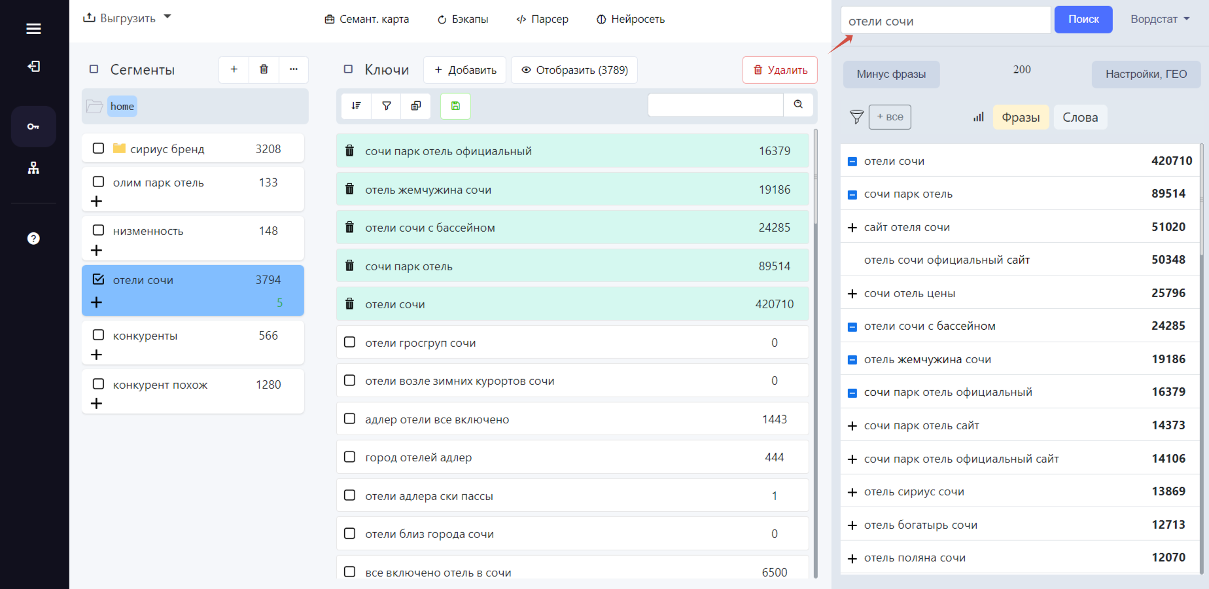Click the Добавить button
The image size is (1209, 589).
click(x=465, y=70)
